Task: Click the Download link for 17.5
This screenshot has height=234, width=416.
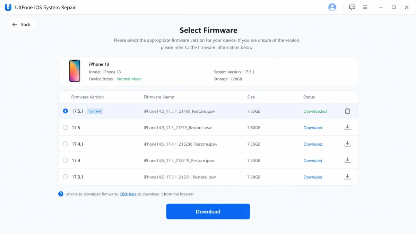Action: [313, 128]
